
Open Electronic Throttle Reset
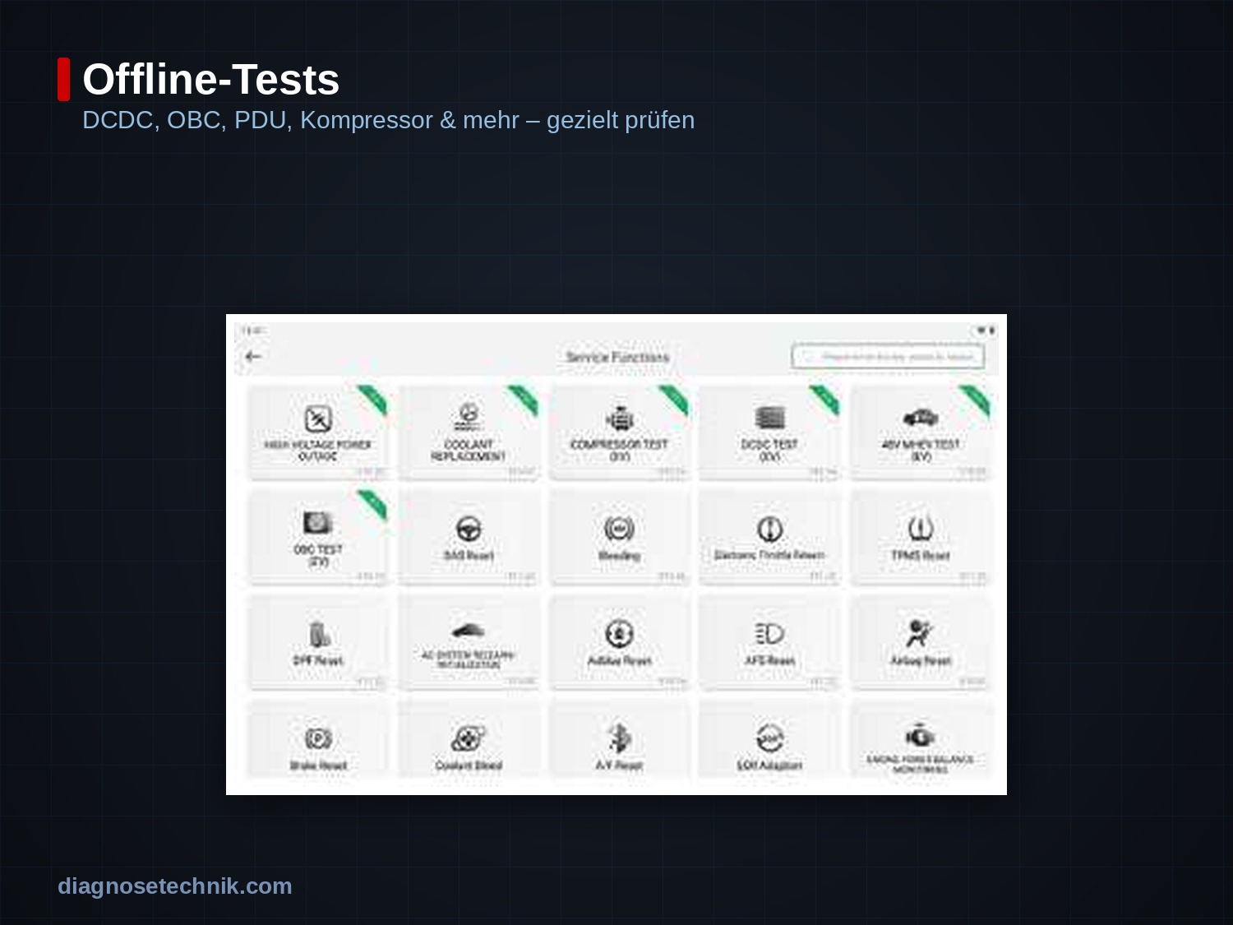tap(769, 538)
